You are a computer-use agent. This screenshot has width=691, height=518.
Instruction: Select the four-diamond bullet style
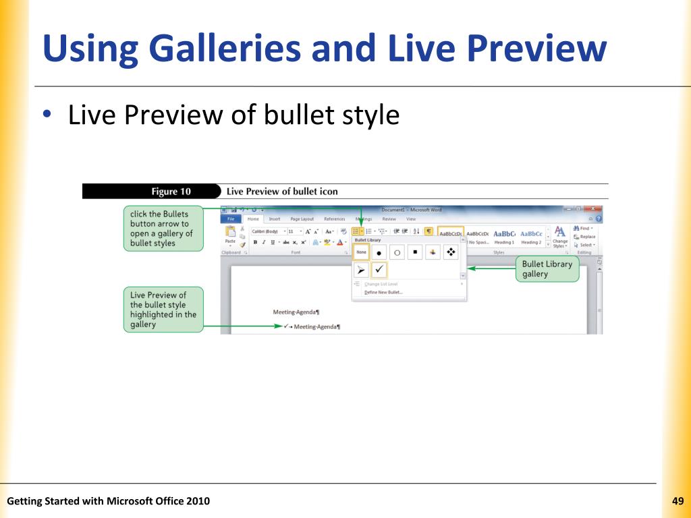(451, 252)
